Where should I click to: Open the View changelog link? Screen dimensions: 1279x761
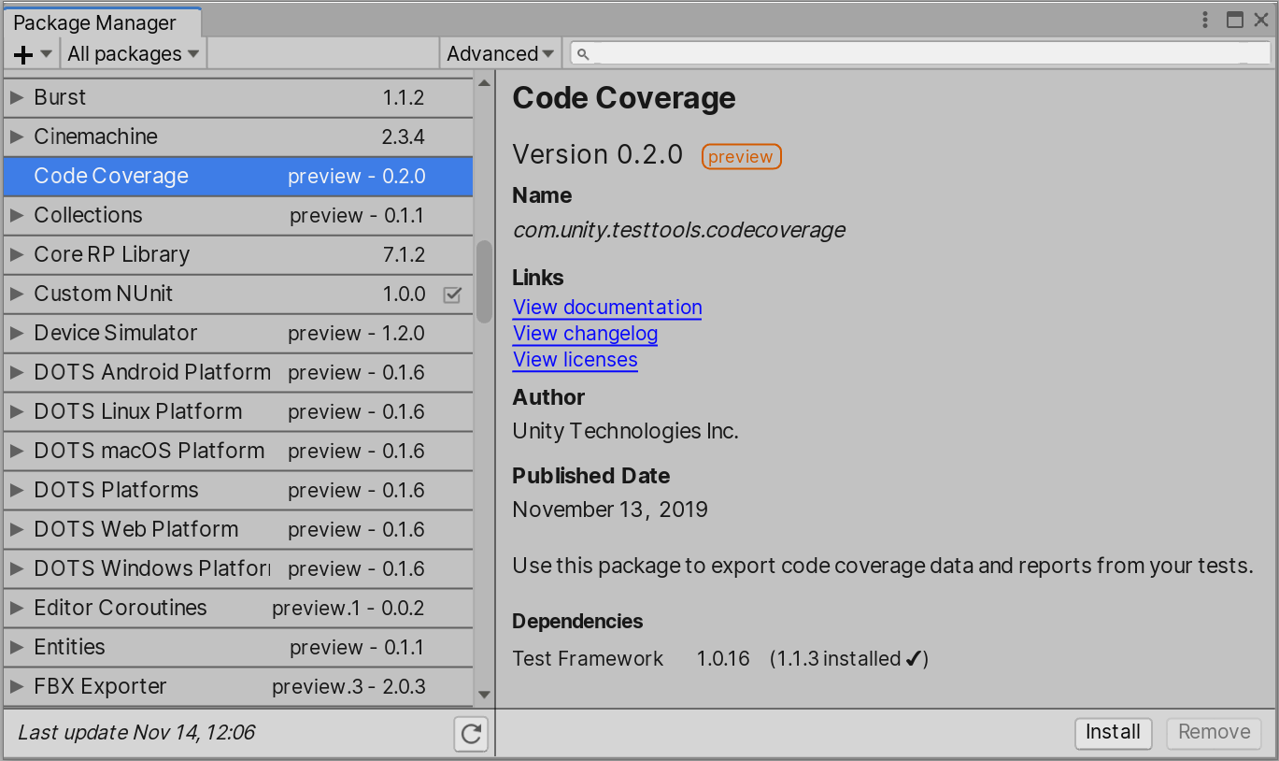[586, 334]
